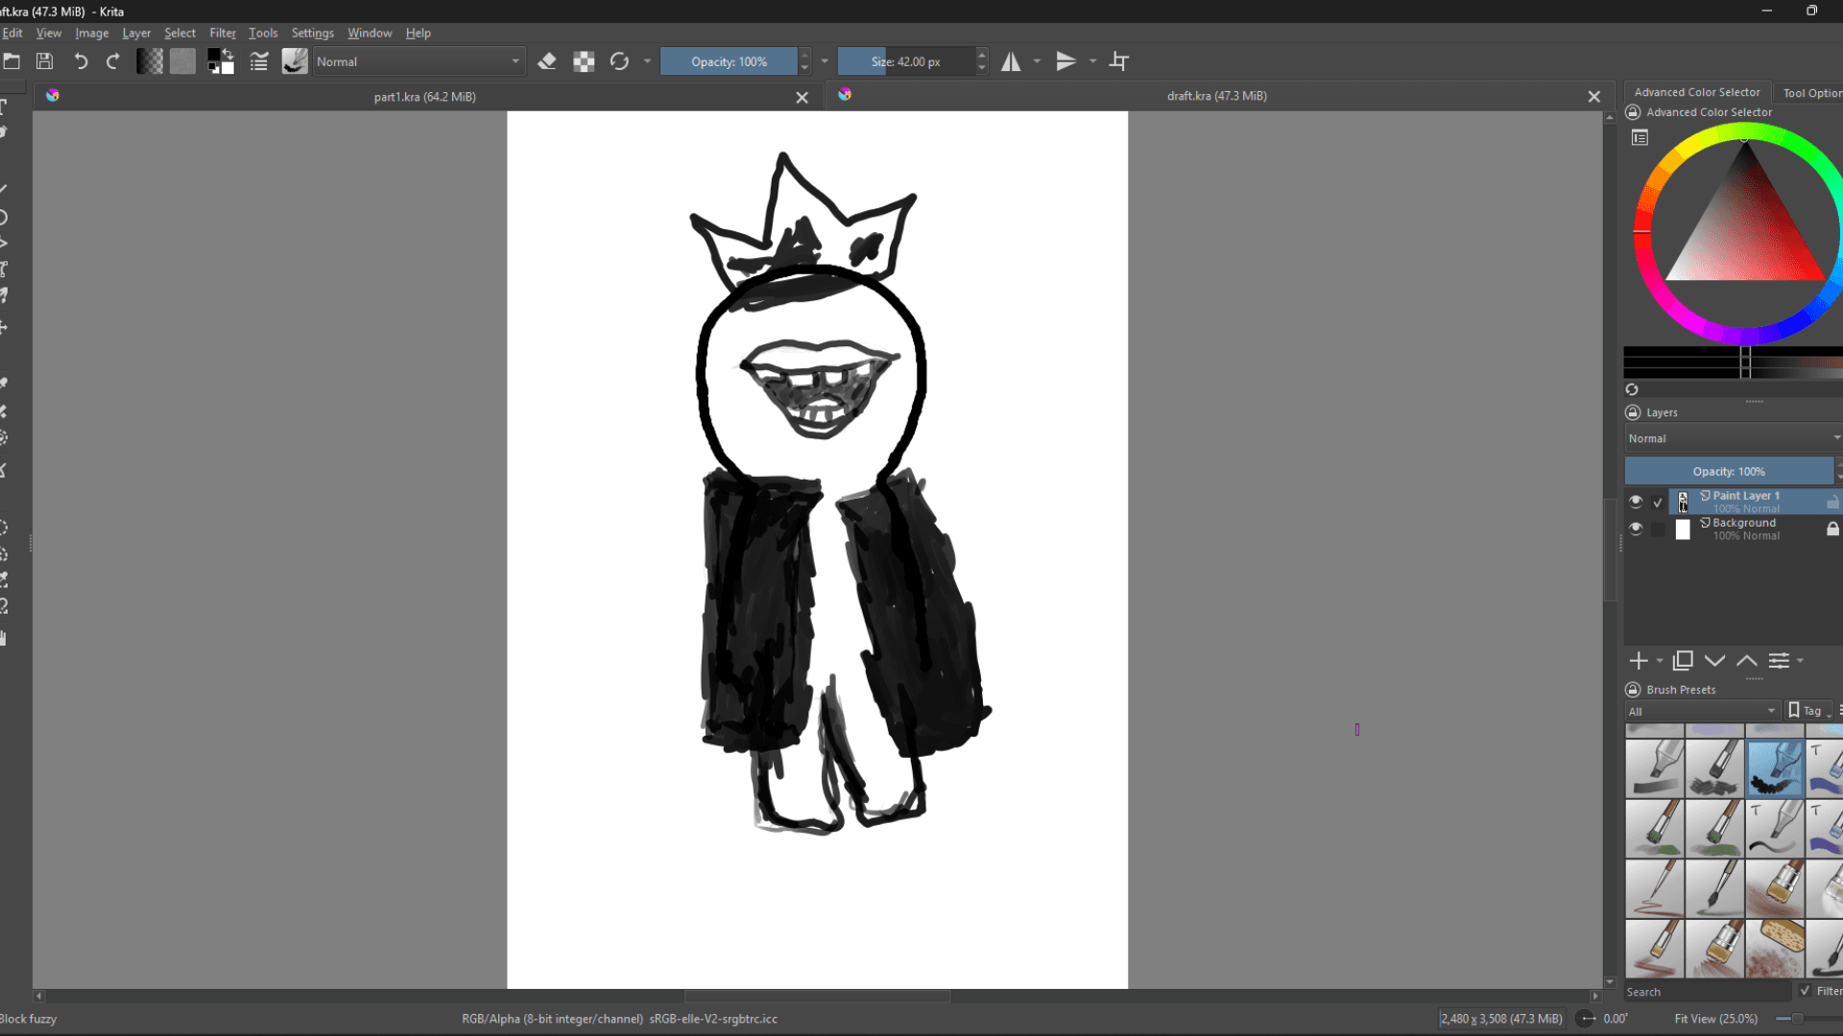
Task: Save the document using floppy icon
Action: tap(44, 61)
